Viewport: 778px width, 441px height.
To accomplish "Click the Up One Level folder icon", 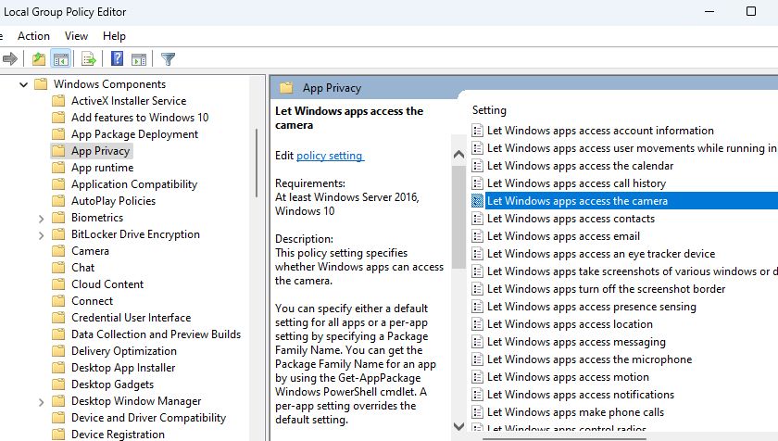I will tap(38, 59).
